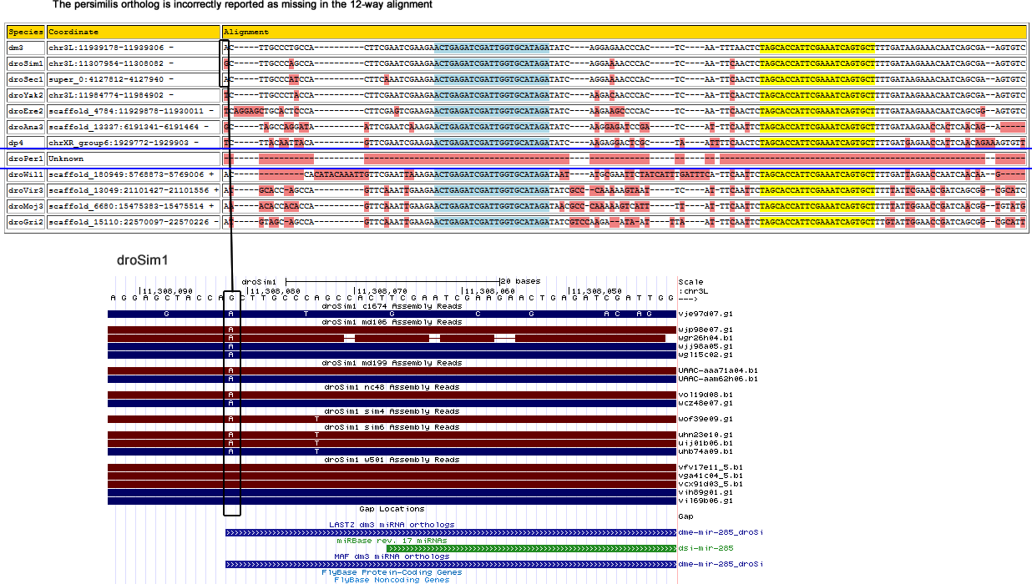Click the wof39e09.g1 sim4 assembly read bar
The image size is (1032, 584).
tap(391, 419)
